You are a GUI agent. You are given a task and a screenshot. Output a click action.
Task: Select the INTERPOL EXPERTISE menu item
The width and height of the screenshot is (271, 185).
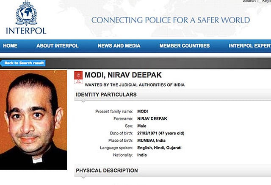(249, 46)
